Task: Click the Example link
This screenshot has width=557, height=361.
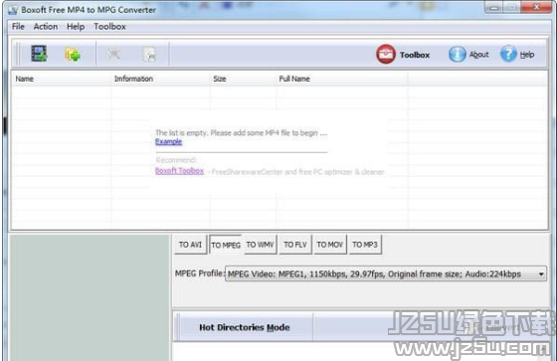Action: [x=168, y=142]
